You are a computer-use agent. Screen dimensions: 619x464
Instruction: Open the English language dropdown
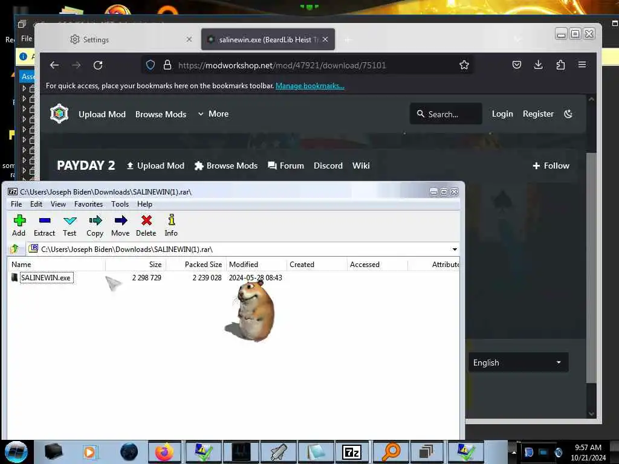pos(518,362)
